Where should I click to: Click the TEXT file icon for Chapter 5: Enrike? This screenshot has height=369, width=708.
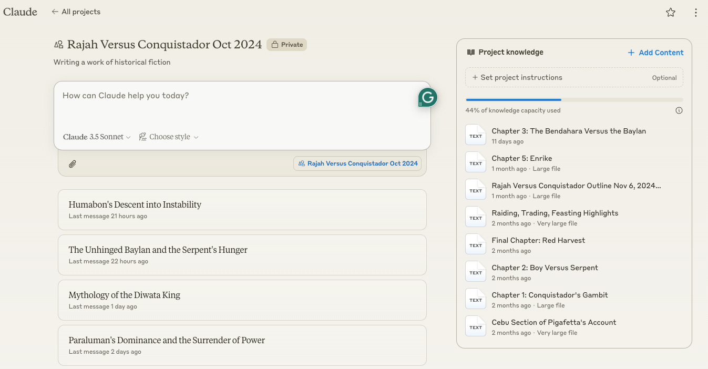tap(476, 162)
